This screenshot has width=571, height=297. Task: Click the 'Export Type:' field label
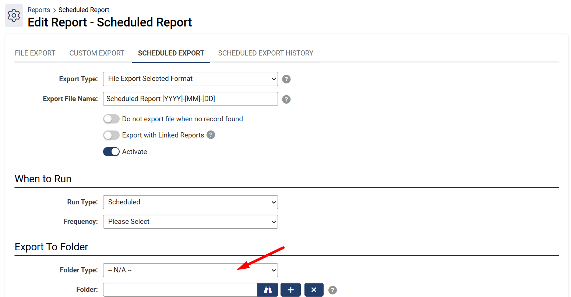(78, 79)
